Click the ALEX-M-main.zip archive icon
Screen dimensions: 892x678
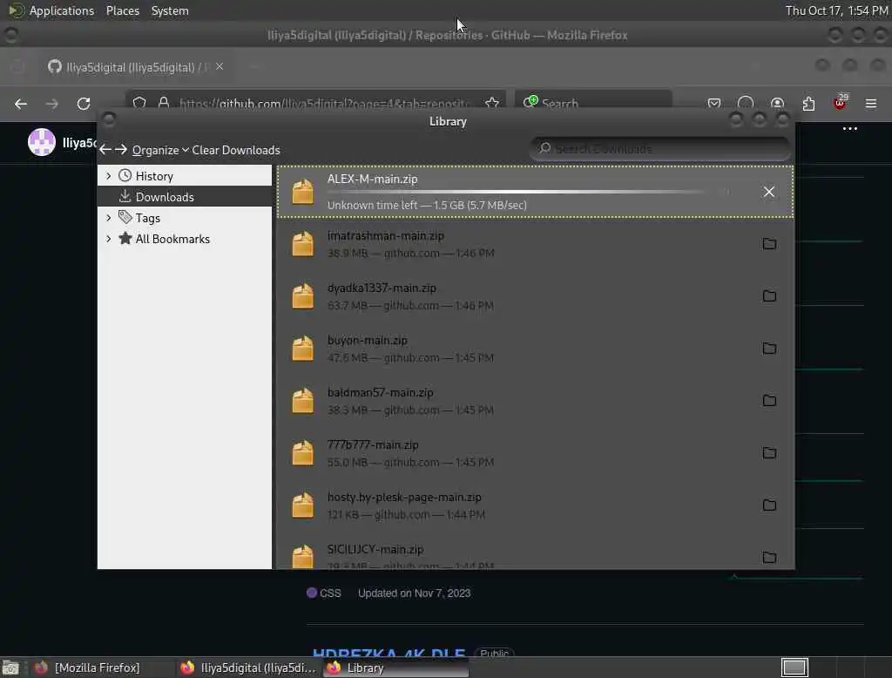[302, 191]
